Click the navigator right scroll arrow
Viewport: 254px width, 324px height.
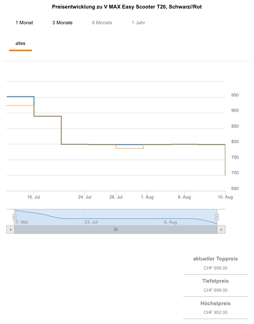[221, 230]
